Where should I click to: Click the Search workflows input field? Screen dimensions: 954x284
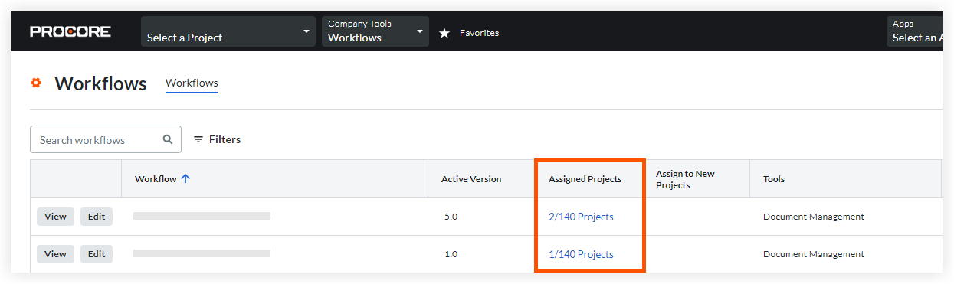tap(106, 139)
